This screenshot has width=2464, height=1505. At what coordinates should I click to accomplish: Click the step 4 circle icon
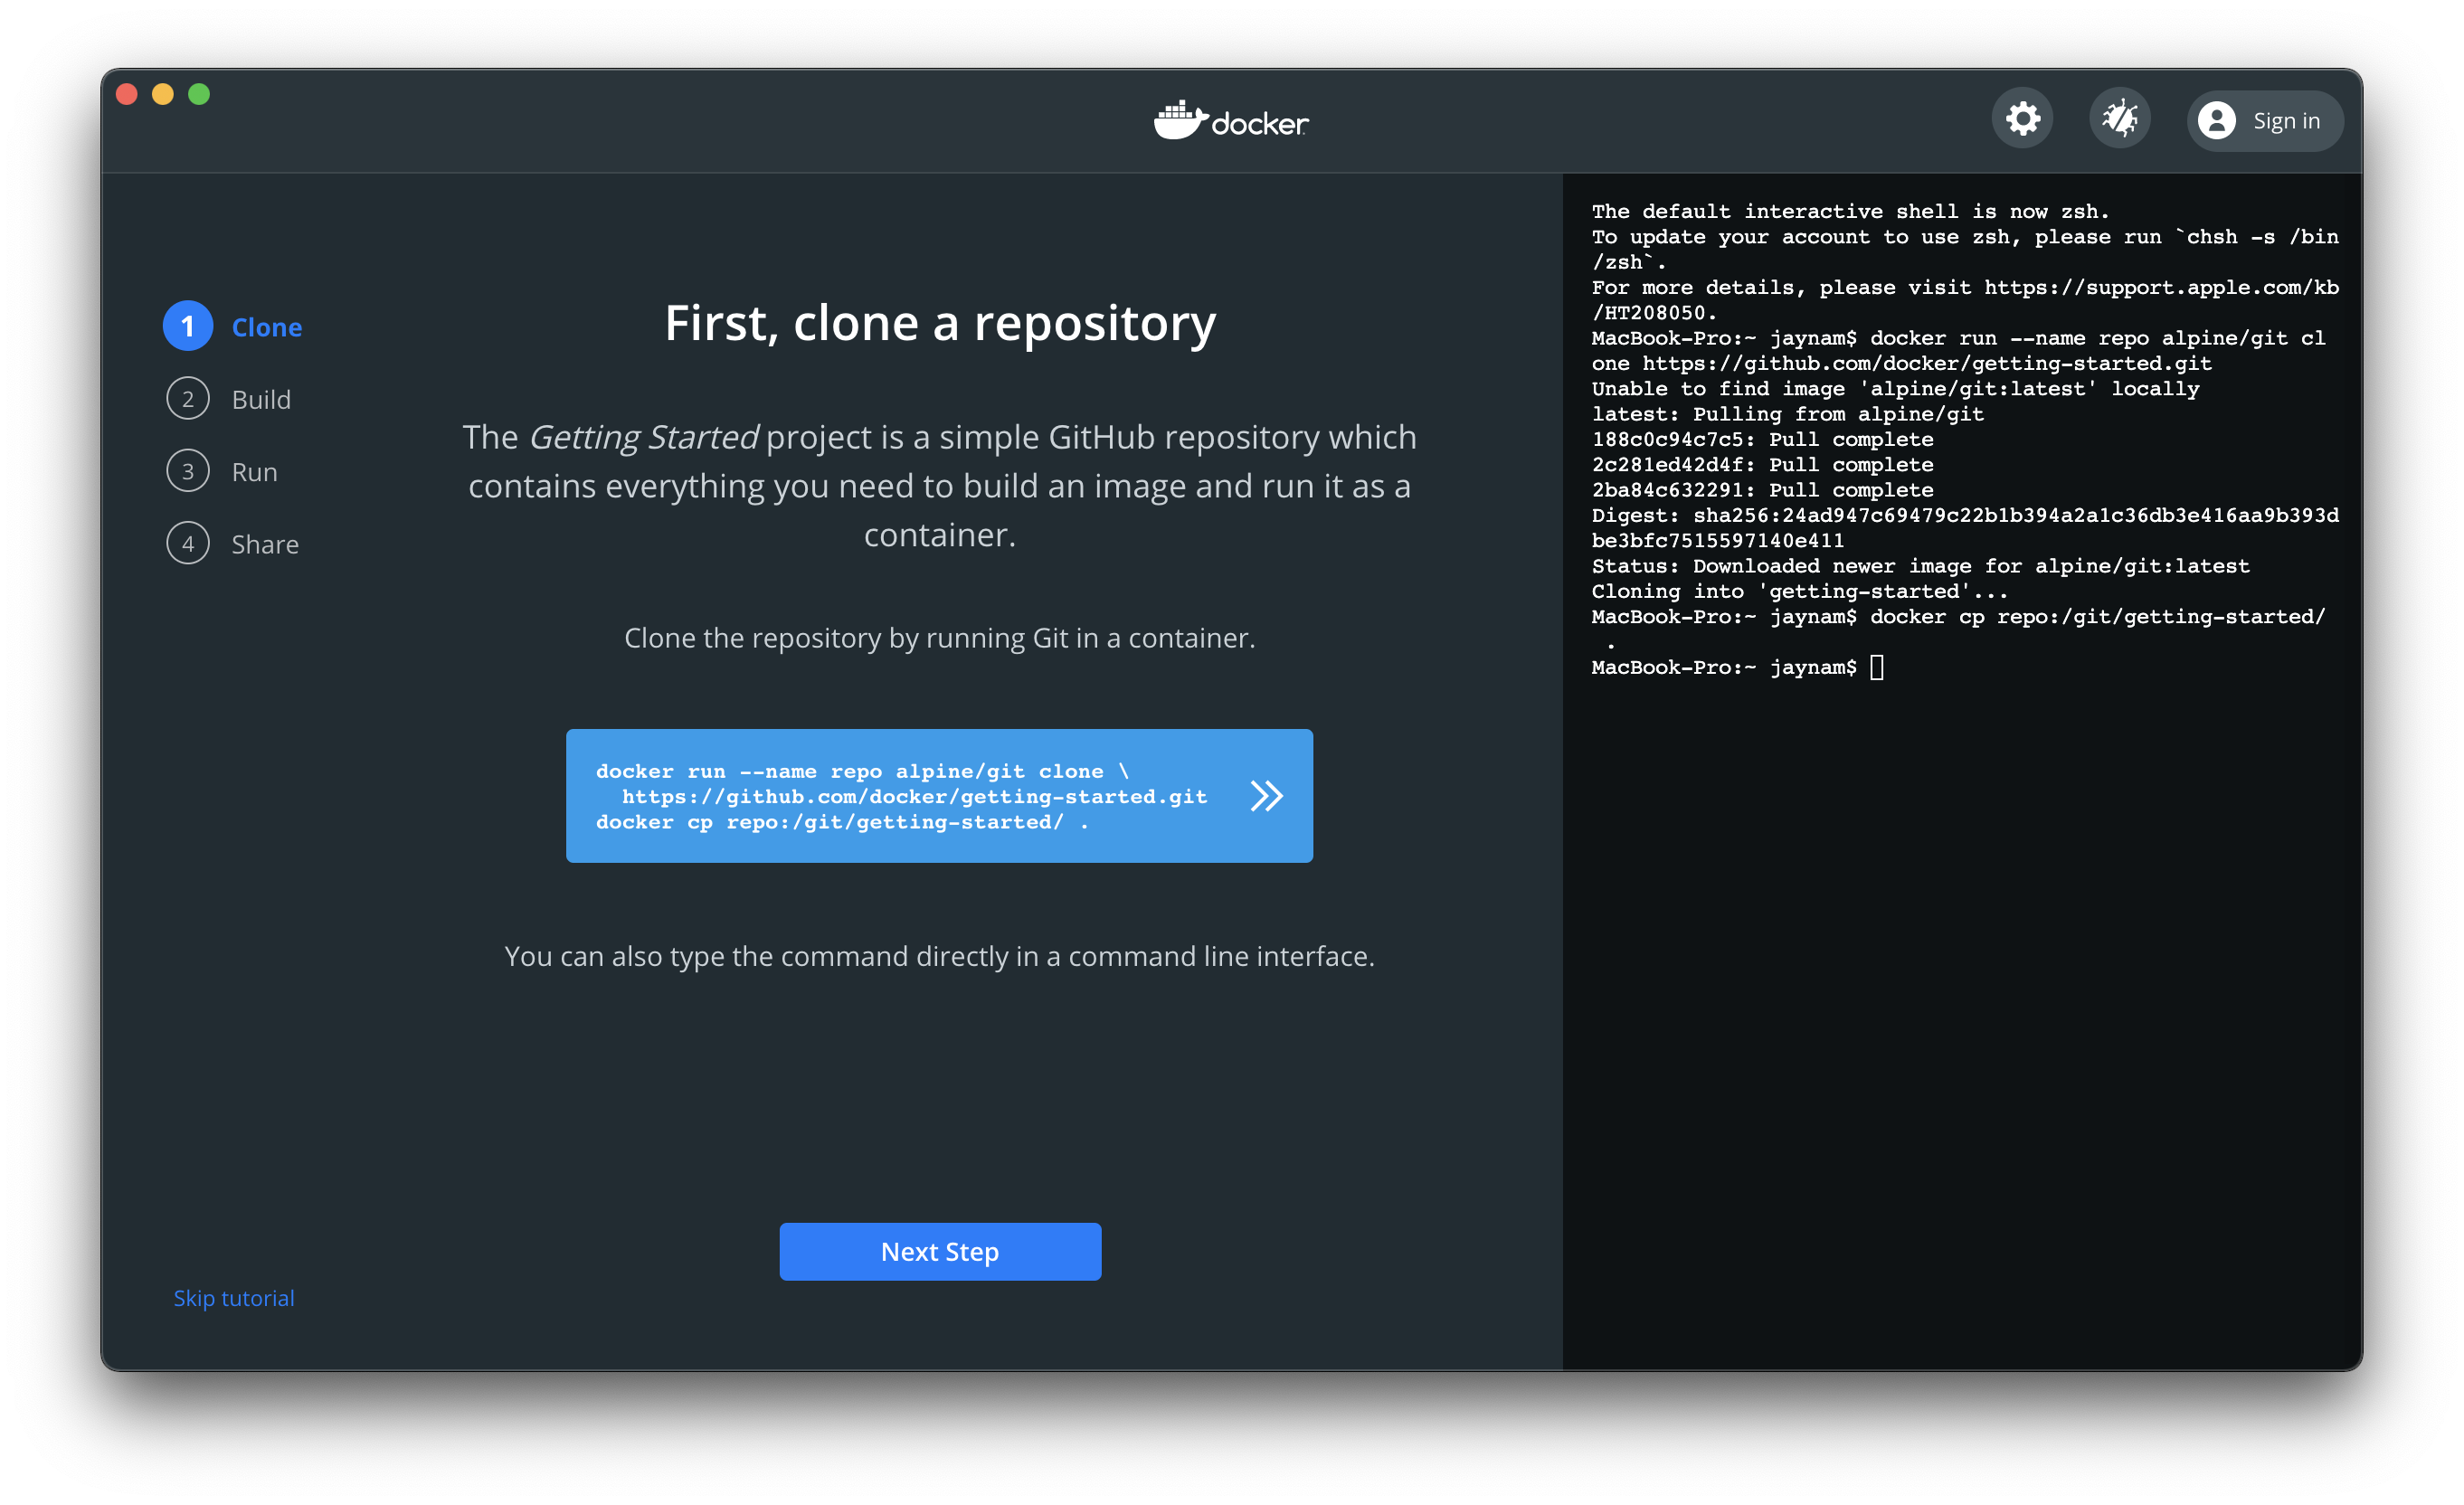(188, 544)
